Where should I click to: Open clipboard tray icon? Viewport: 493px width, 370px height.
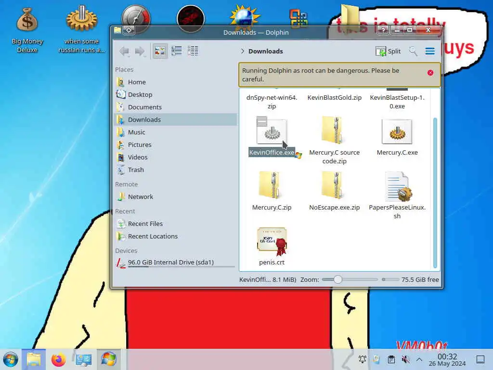[391, 359]
